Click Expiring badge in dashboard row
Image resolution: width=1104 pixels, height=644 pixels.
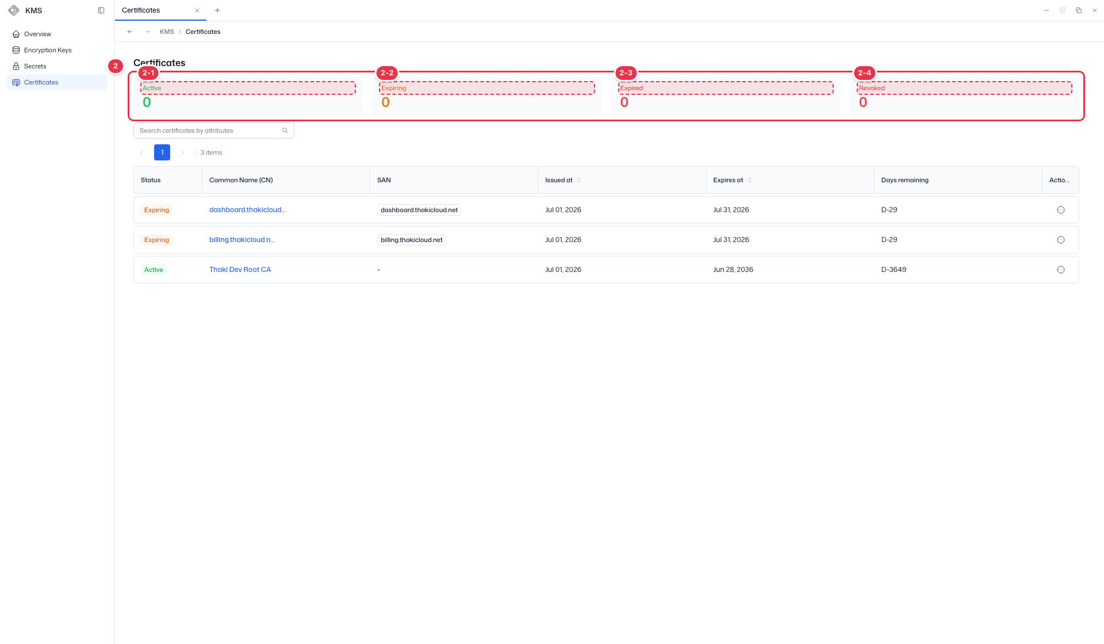coord(156,210)
